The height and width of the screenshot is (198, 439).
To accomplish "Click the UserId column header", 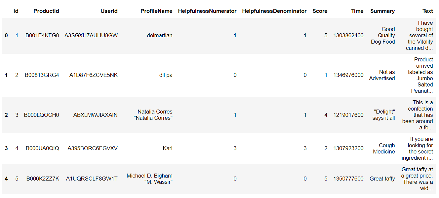I will [x=109, y=11].
